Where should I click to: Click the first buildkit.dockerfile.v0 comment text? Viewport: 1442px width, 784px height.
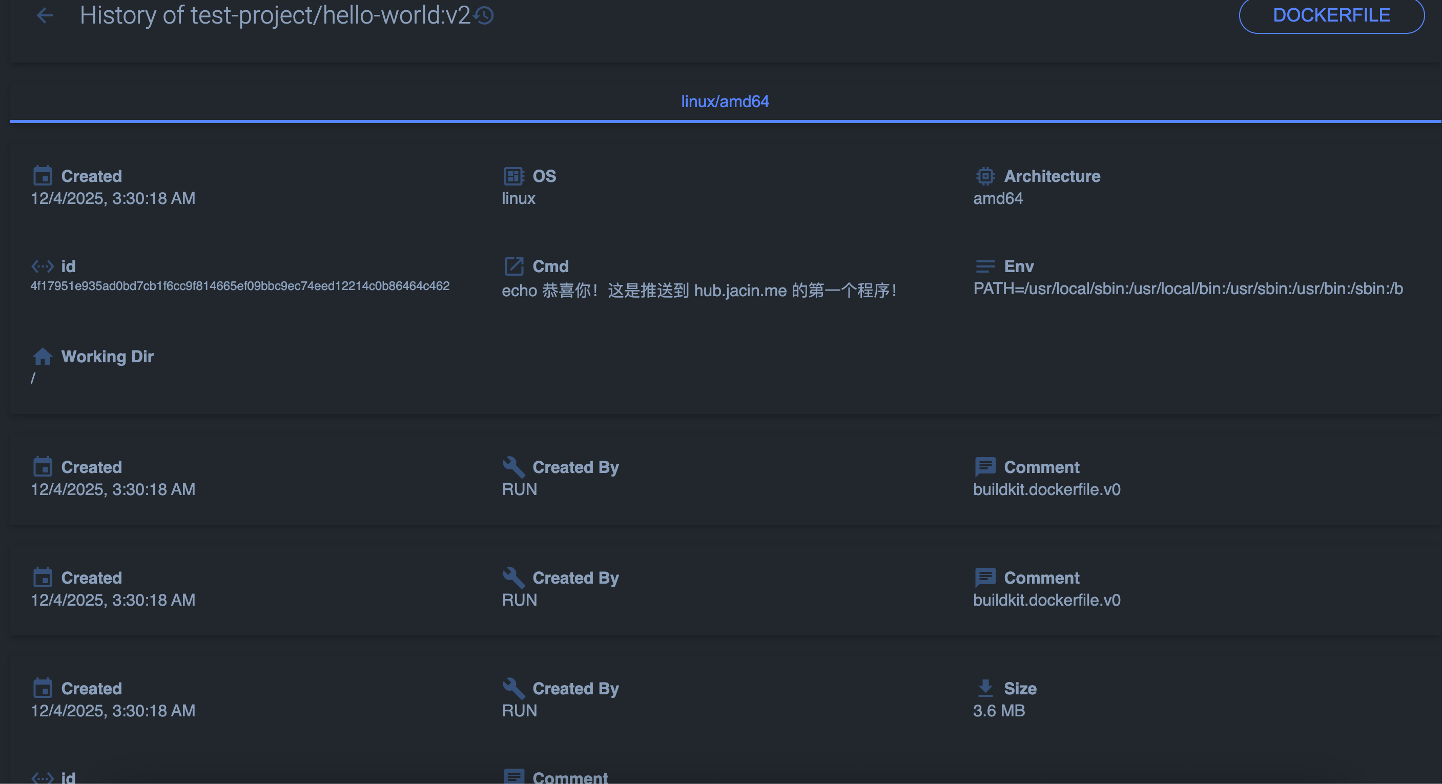(x=1046, y=489)
